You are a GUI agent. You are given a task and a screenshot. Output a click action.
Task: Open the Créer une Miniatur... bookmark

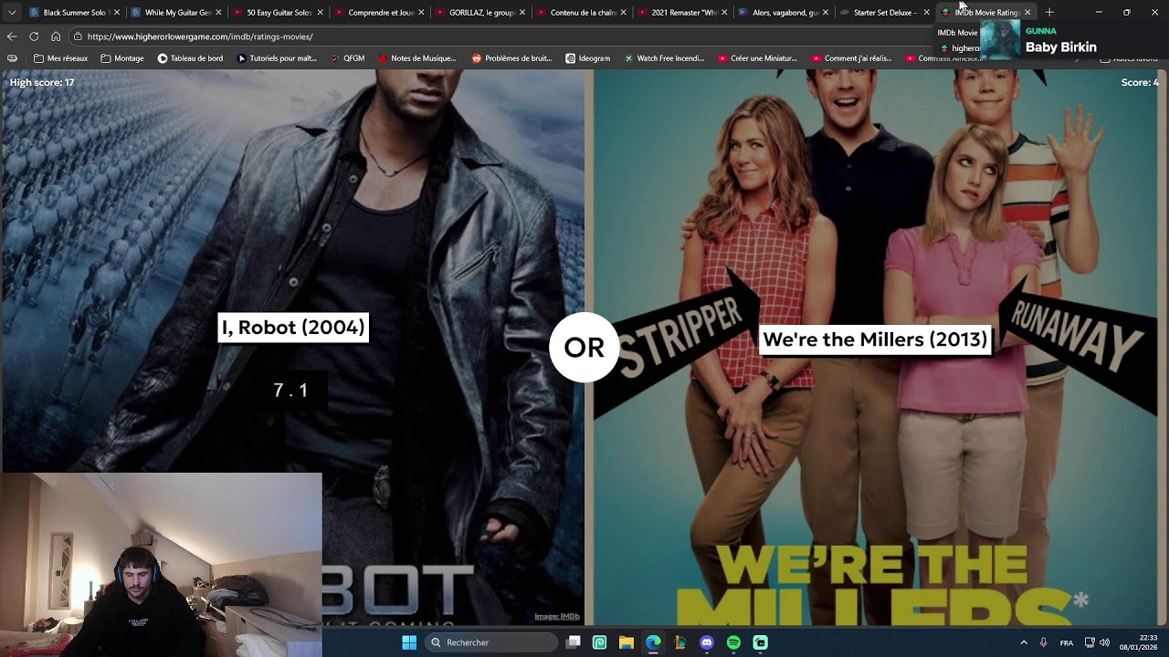[757, 58]
